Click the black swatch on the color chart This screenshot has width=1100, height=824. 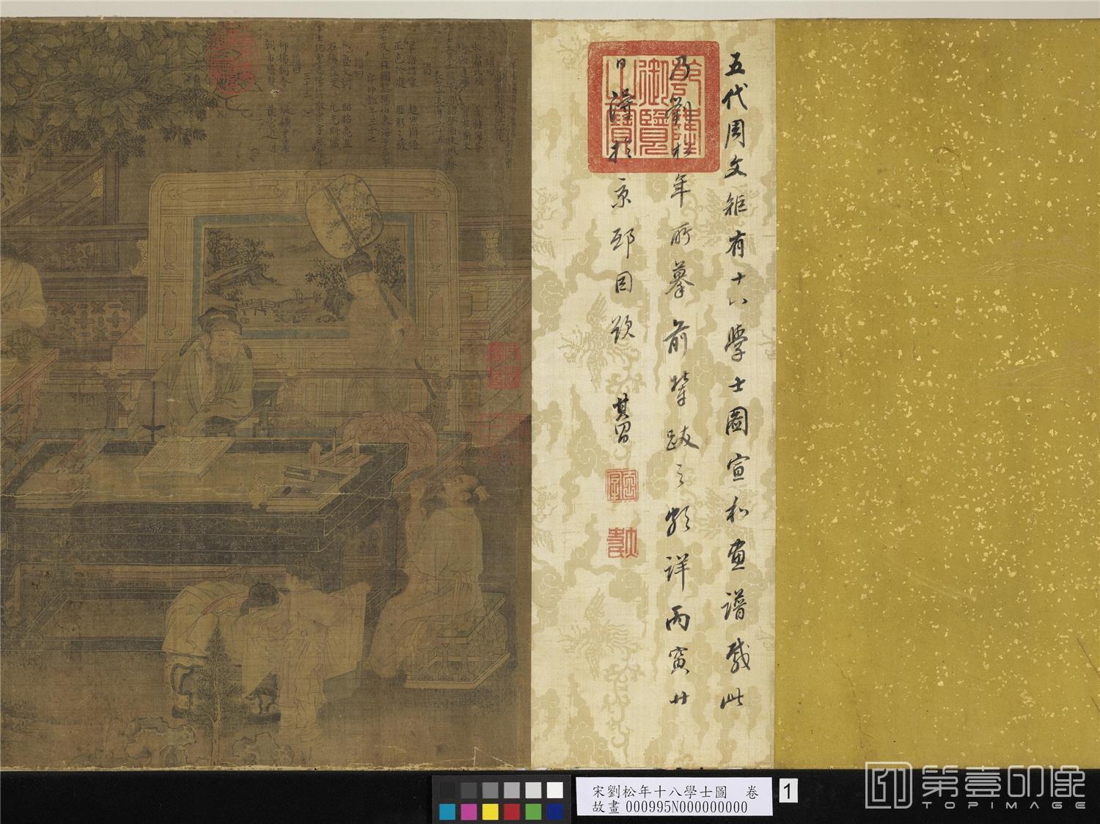pos(447,790)
